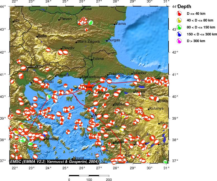Click the Depth legend heading
Image resolution: width=217 pixels, height=181 pixels.
point(184,6)
